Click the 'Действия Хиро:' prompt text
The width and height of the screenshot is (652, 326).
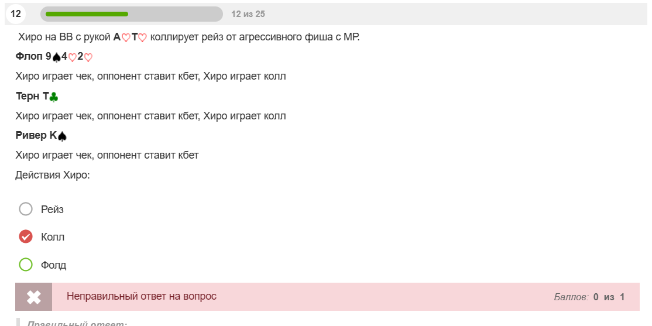53,175
